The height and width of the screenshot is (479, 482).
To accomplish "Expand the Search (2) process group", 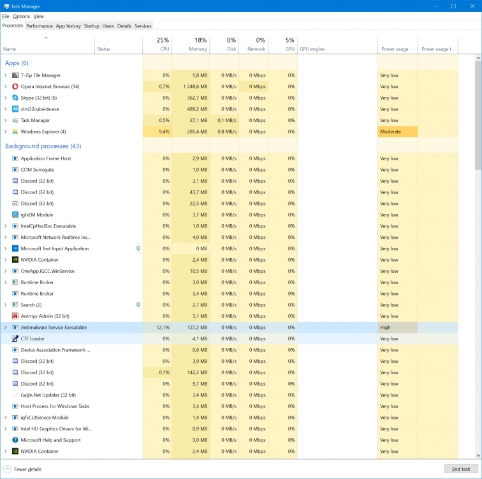I will [x=6, y=305].
